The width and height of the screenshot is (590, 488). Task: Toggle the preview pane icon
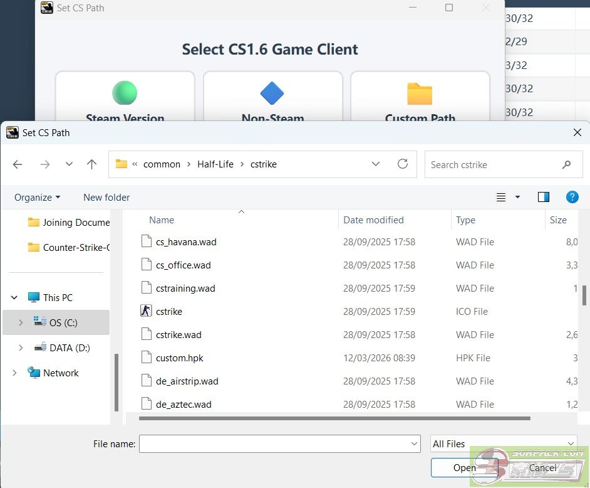pos(543,197)
